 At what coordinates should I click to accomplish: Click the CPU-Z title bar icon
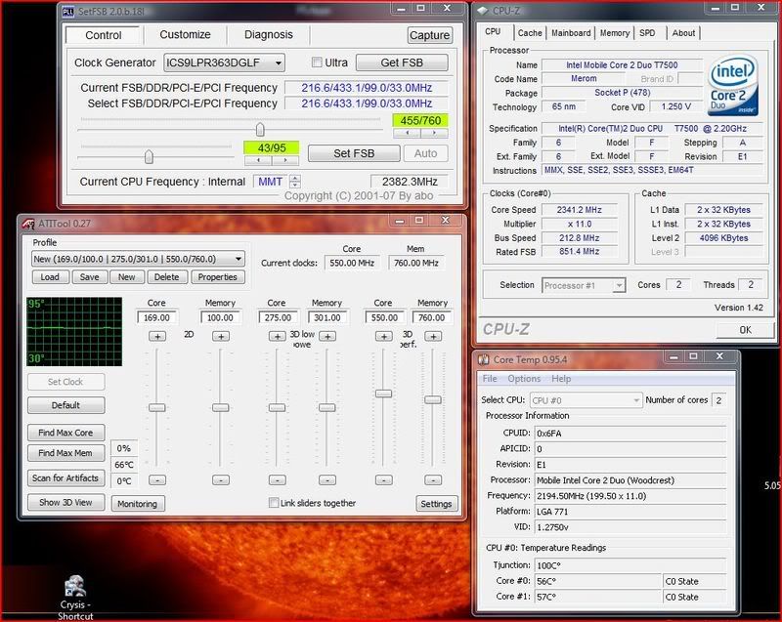[x=483, y=11]
